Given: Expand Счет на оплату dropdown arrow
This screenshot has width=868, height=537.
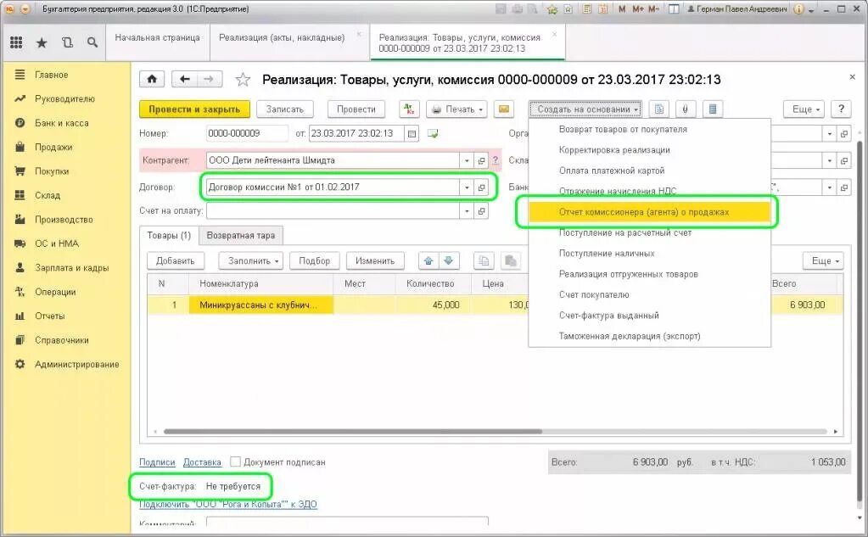Looking at the screenshot, I should [x=467, y=211].
